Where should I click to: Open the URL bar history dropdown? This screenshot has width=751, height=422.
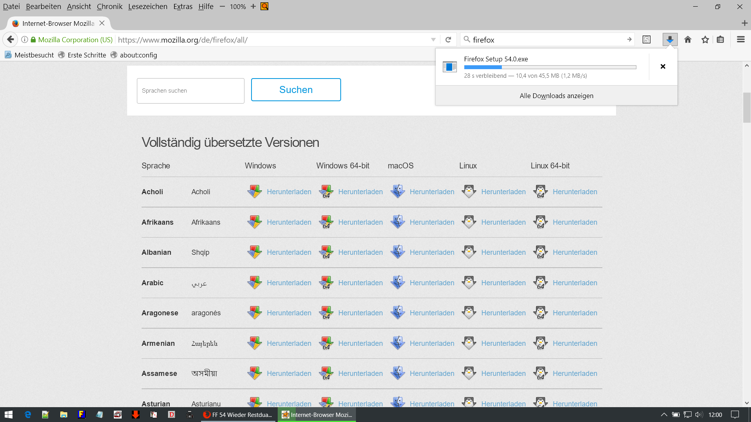433,39
